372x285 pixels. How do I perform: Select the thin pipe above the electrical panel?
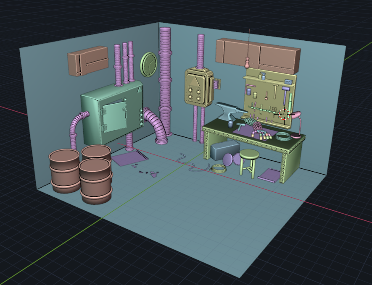coord(201,52)
